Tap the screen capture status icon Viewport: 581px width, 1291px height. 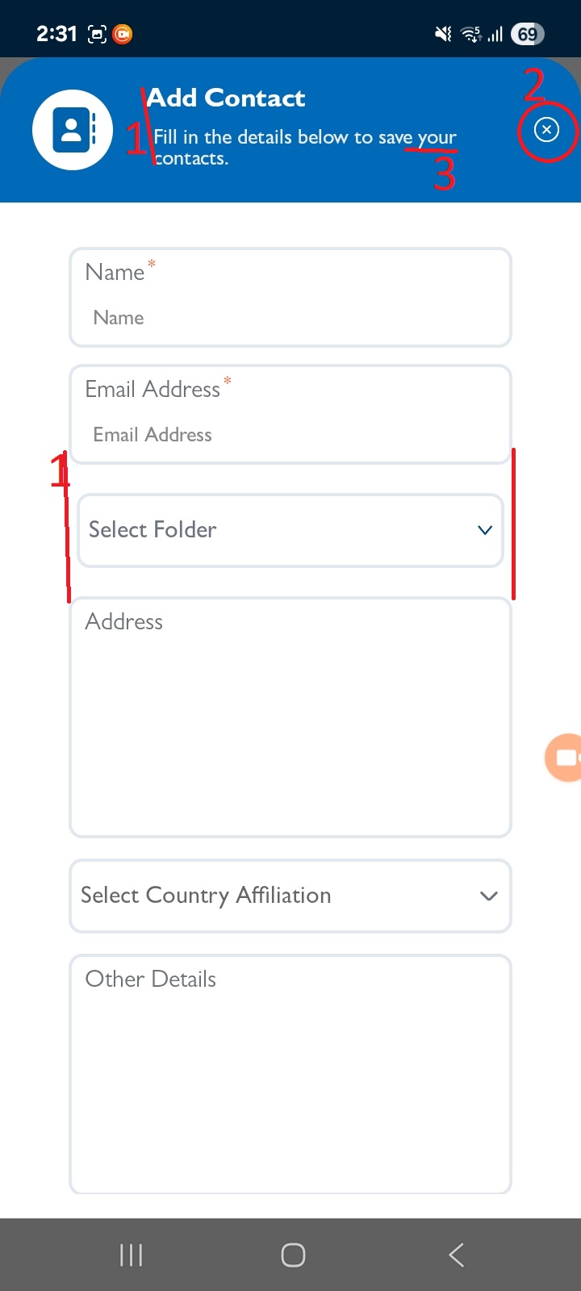(x=97, y=34)
